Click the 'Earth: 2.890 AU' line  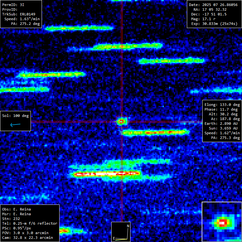coord(221,124)
